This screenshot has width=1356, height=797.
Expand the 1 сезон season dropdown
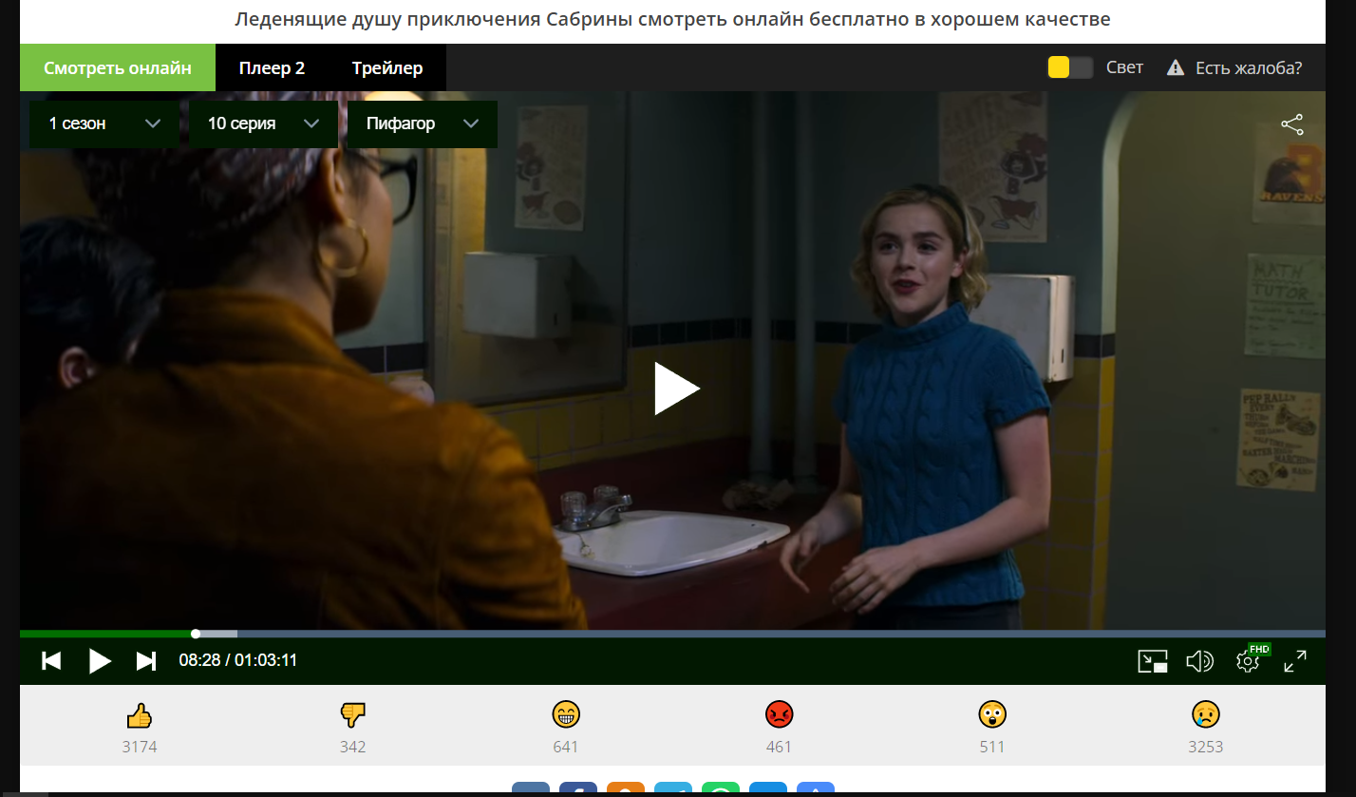point(104,123)
